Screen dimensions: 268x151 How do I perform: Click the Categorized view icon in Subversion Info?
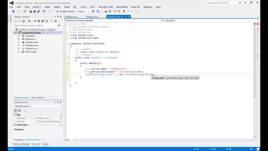click(16, 111)
